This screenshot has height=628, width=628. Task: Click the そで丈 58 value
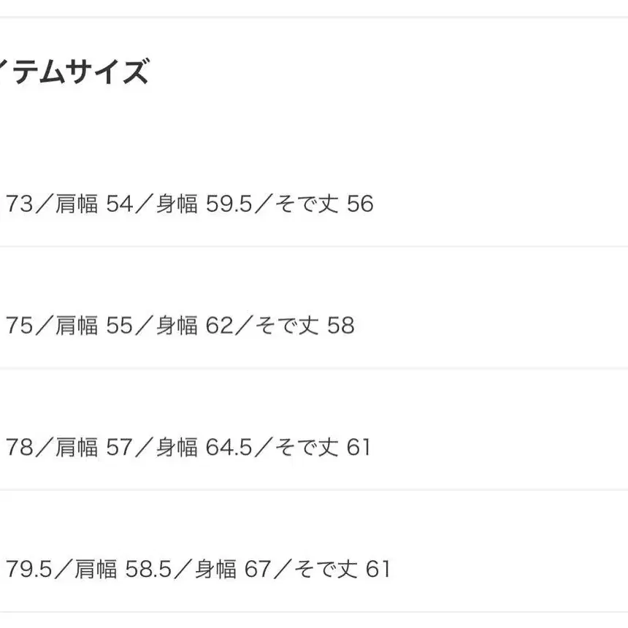[x=305, y=325]
